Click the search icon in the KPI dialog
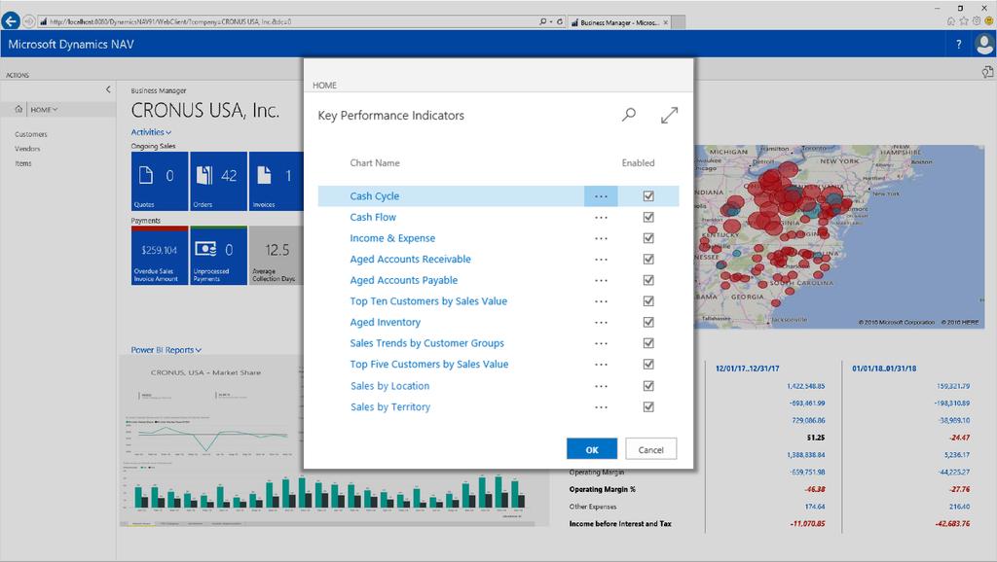Viewport: 997px width, 562px height. click(x=628, y=115)
